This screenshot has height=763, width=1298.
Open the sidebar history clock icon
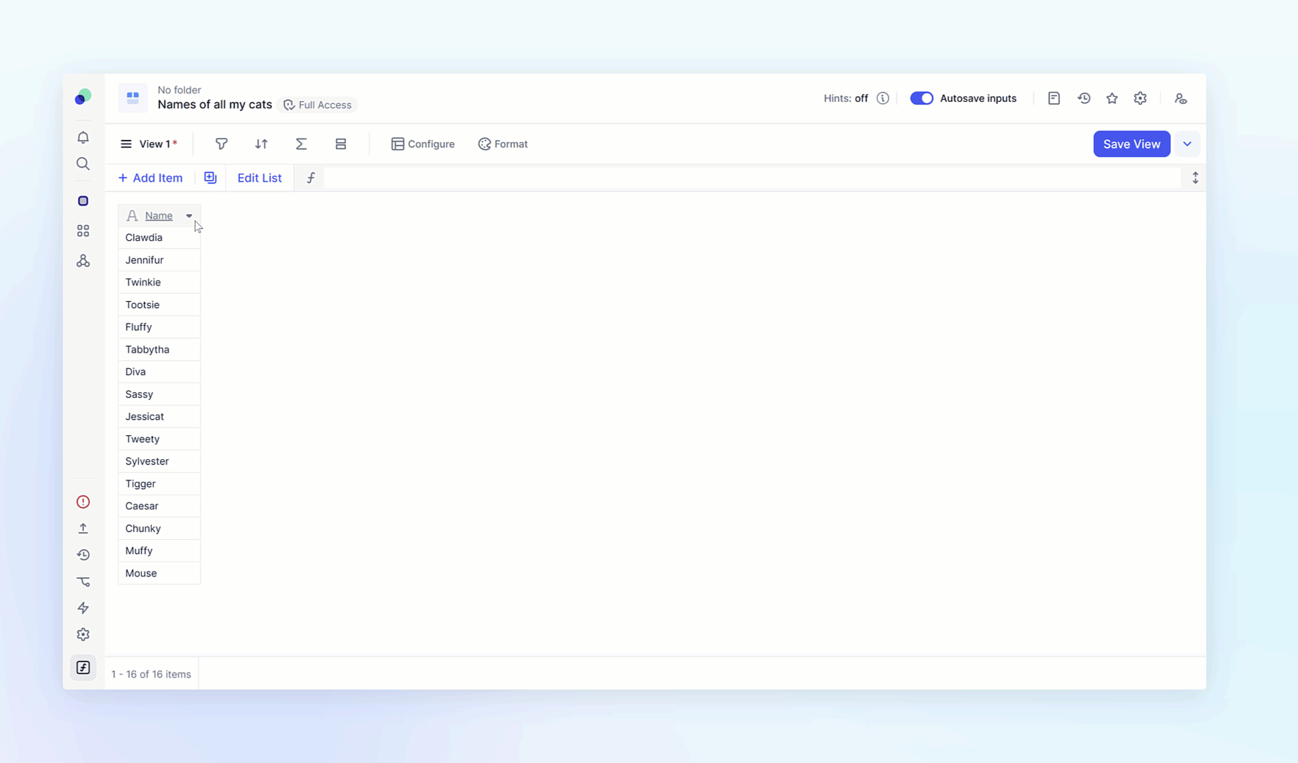coord(83,555)
